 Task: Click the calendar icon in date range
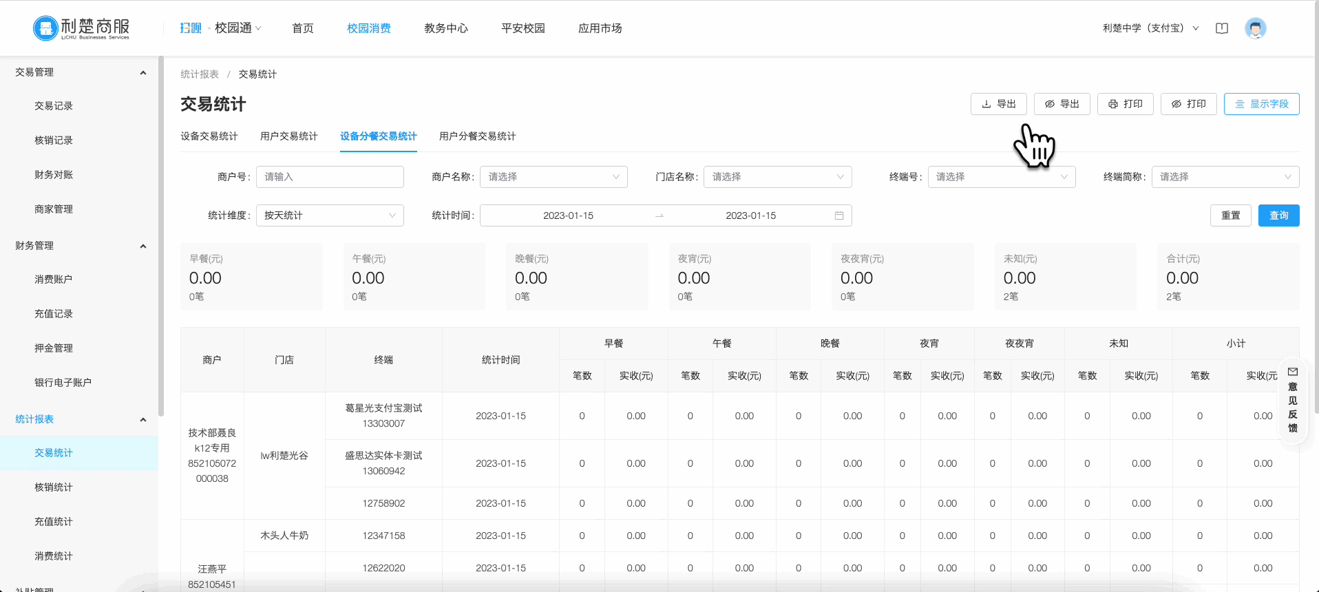pyautogui.click(x=838, y=215)
